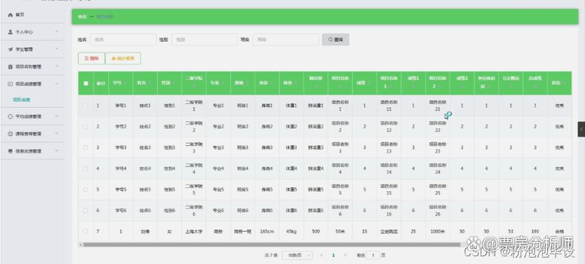Screen dimensions: 585x264
Task: Go to the next page arrow in pagination
Action: tap(345, 255)
